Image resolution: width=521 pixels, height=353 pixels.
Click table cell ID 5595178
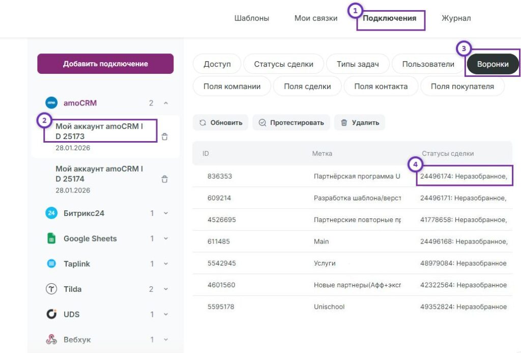click(x=221, y=307)
